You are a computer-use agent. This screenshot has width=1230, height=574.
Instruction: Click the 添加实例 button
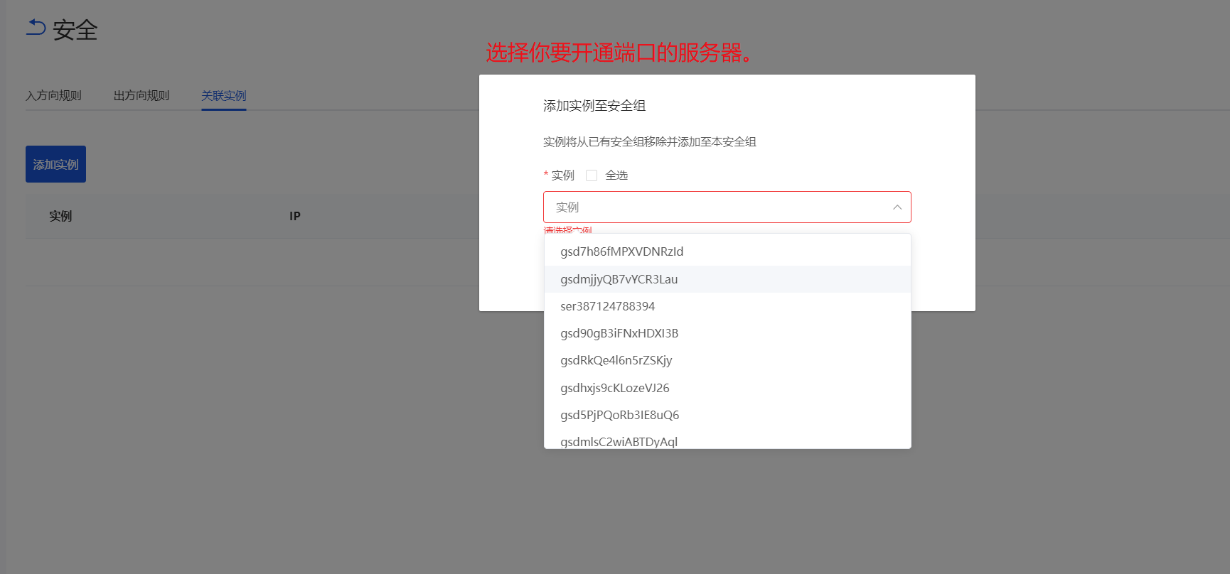(55, 164)
